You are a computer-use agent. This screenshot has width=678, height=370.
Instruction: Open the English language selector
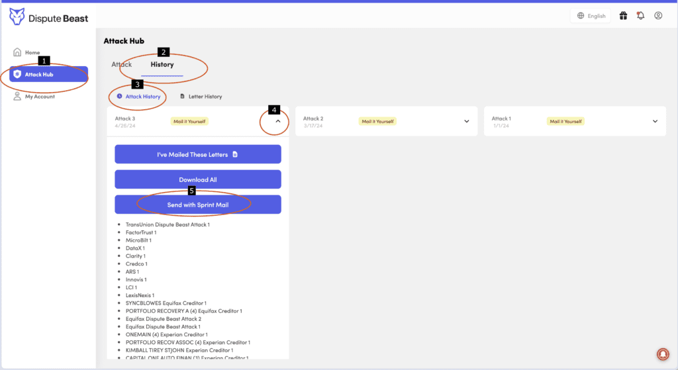(591, 16)
